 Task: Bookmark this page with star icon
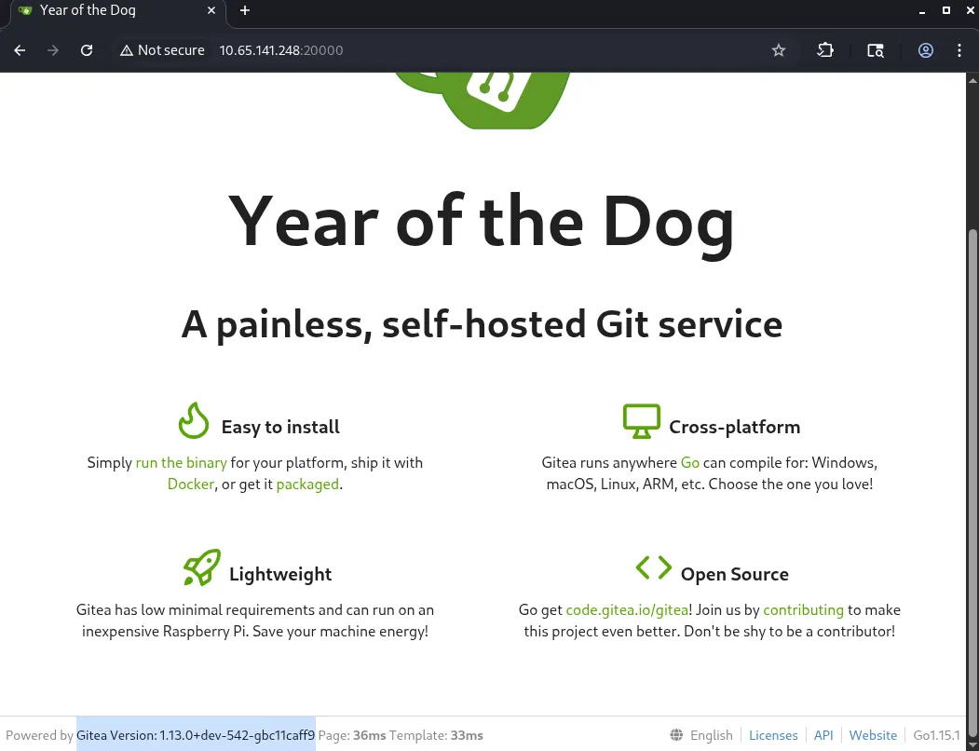click(779, 50)
